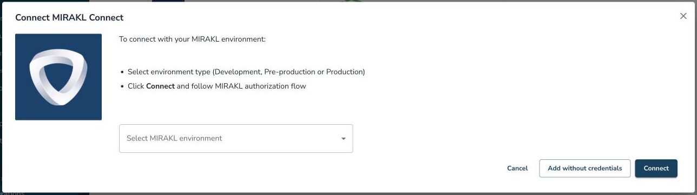Click the dialog title Connect MIRAKL Connect
Image resolution: width=697 pixels, height=195 pixels.
pyautogui.click(x=69, y=17)
